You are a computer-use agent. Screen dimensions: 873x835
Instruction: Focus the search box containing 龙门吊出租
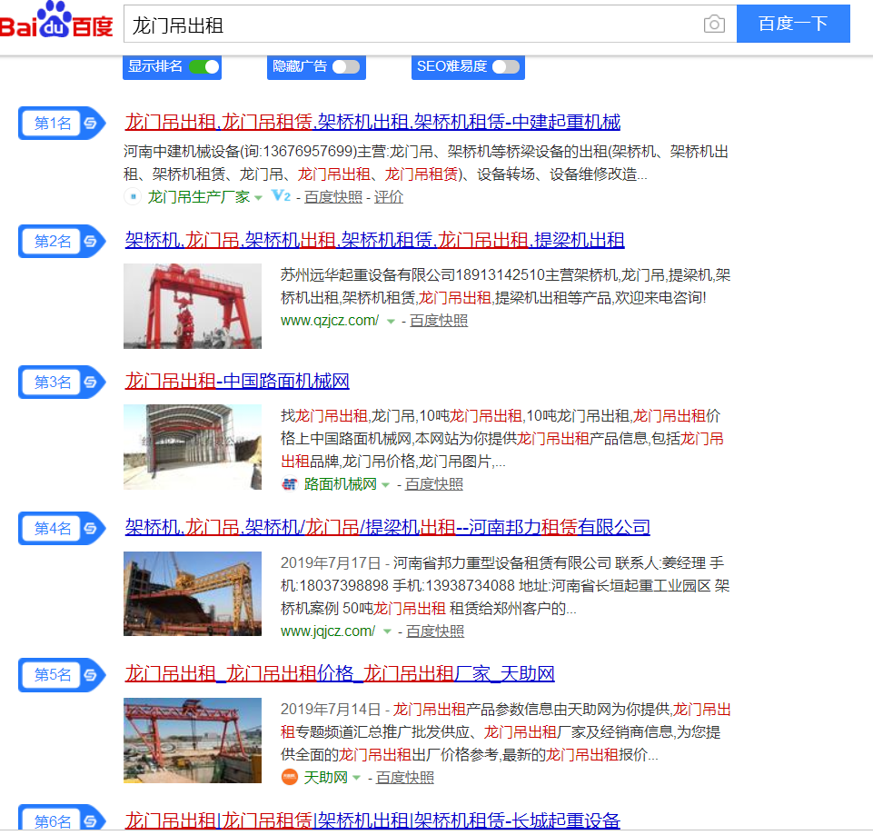point(430,24)
